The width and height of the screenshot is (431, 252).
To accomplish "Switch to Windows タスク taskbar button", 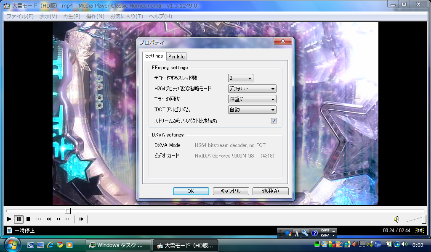I will tap(118, 245).
